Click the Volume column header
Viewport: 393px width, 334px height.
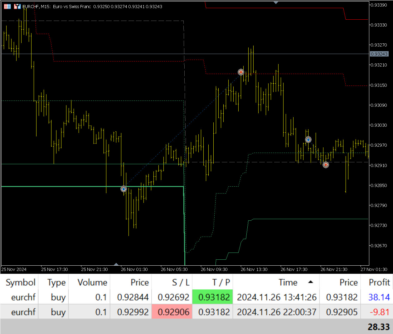(92, 282)
